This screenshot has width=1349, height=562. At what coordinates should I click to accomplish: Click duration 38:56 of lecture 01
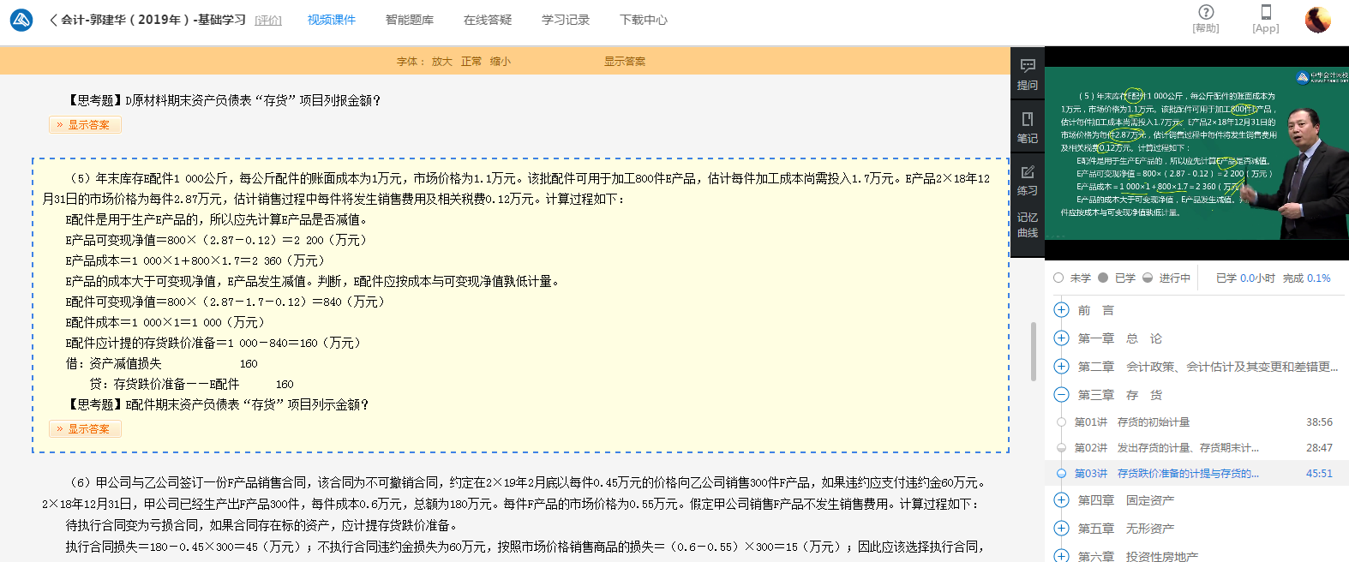point(1319,422)
